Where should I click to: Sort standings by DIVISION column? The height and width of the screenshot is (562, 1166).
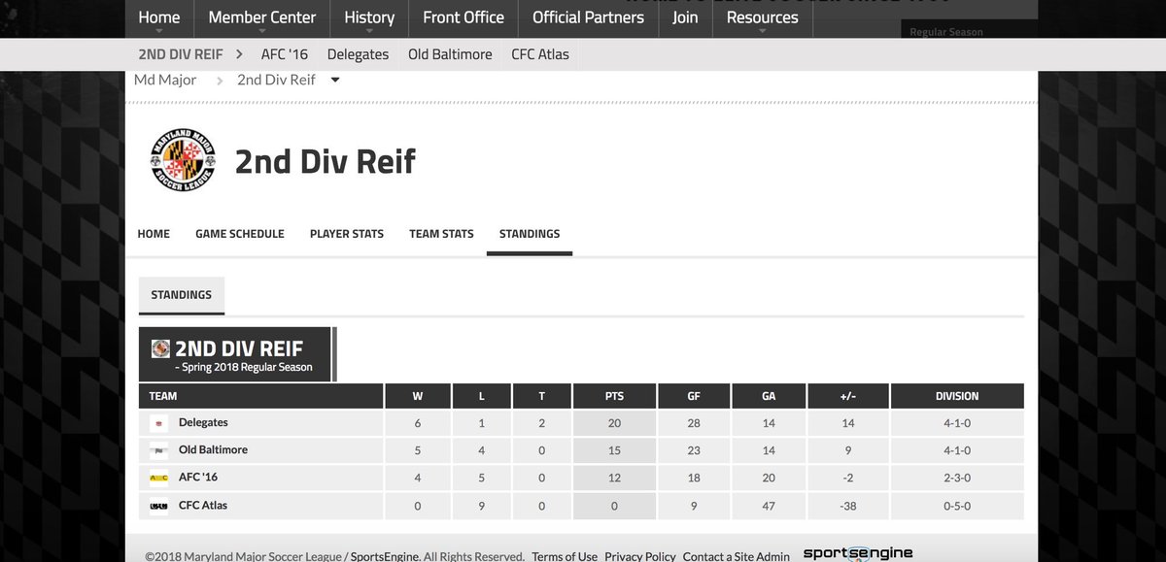pyautogui.click(x=957, y=396)
